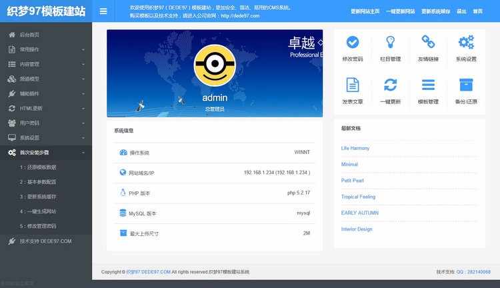Open the Life Harmony document link
The image size is (500, 288).
tap(355, 148)
